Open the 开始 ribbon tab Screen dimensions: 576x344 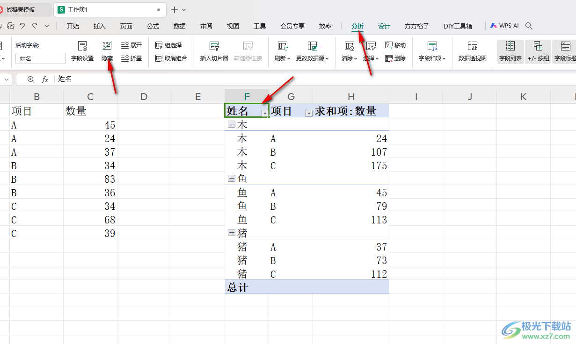73,26
